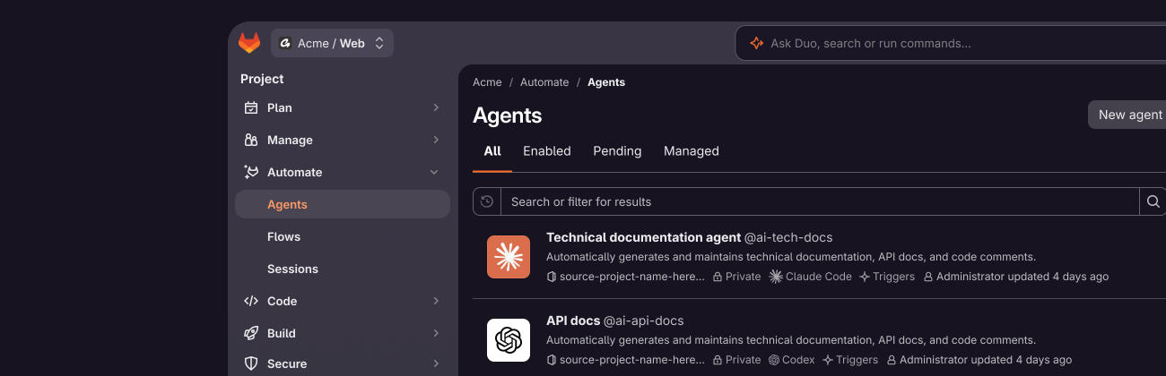Screen dimensions: 1166x376
Task: Click the GitLab fox logo
Action: tap(249, 43)
